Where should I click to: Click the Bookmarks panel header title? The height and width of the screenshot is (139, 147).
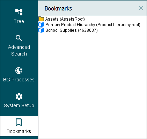click(58, 8)
